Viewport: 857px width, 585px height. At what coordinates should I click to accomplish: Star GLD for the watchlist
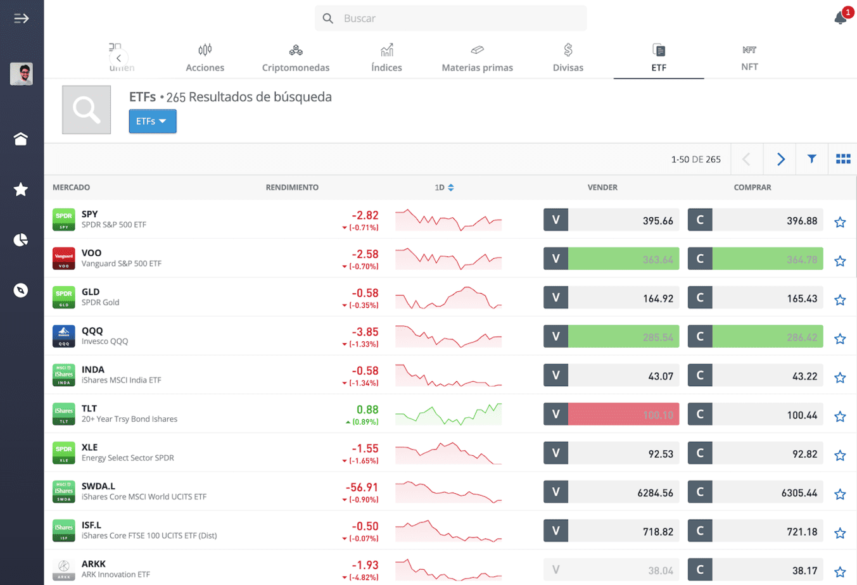coord(840,300)
